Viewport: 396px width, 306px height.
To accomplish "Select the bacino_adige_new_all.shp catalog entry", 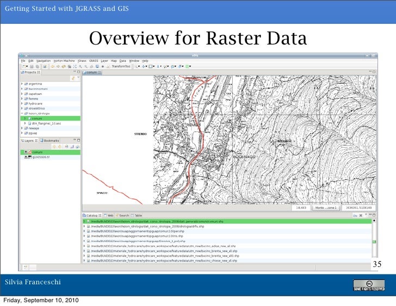I will click(x=163, y=246).
